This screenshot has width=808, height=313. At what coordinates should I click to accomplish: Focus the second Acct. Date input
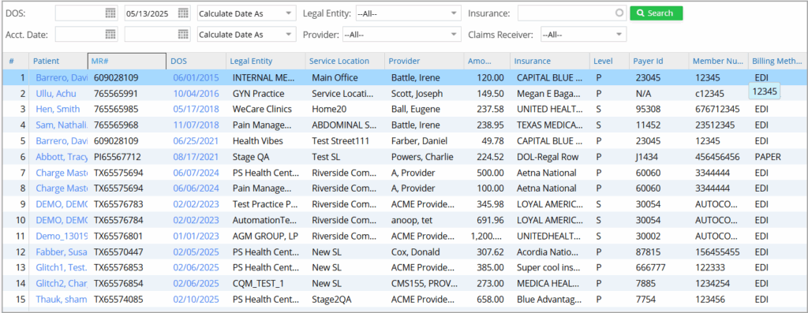151,35
